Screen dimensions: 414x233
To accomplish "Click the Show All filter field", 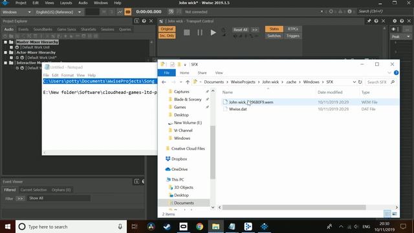I will 59,198.
